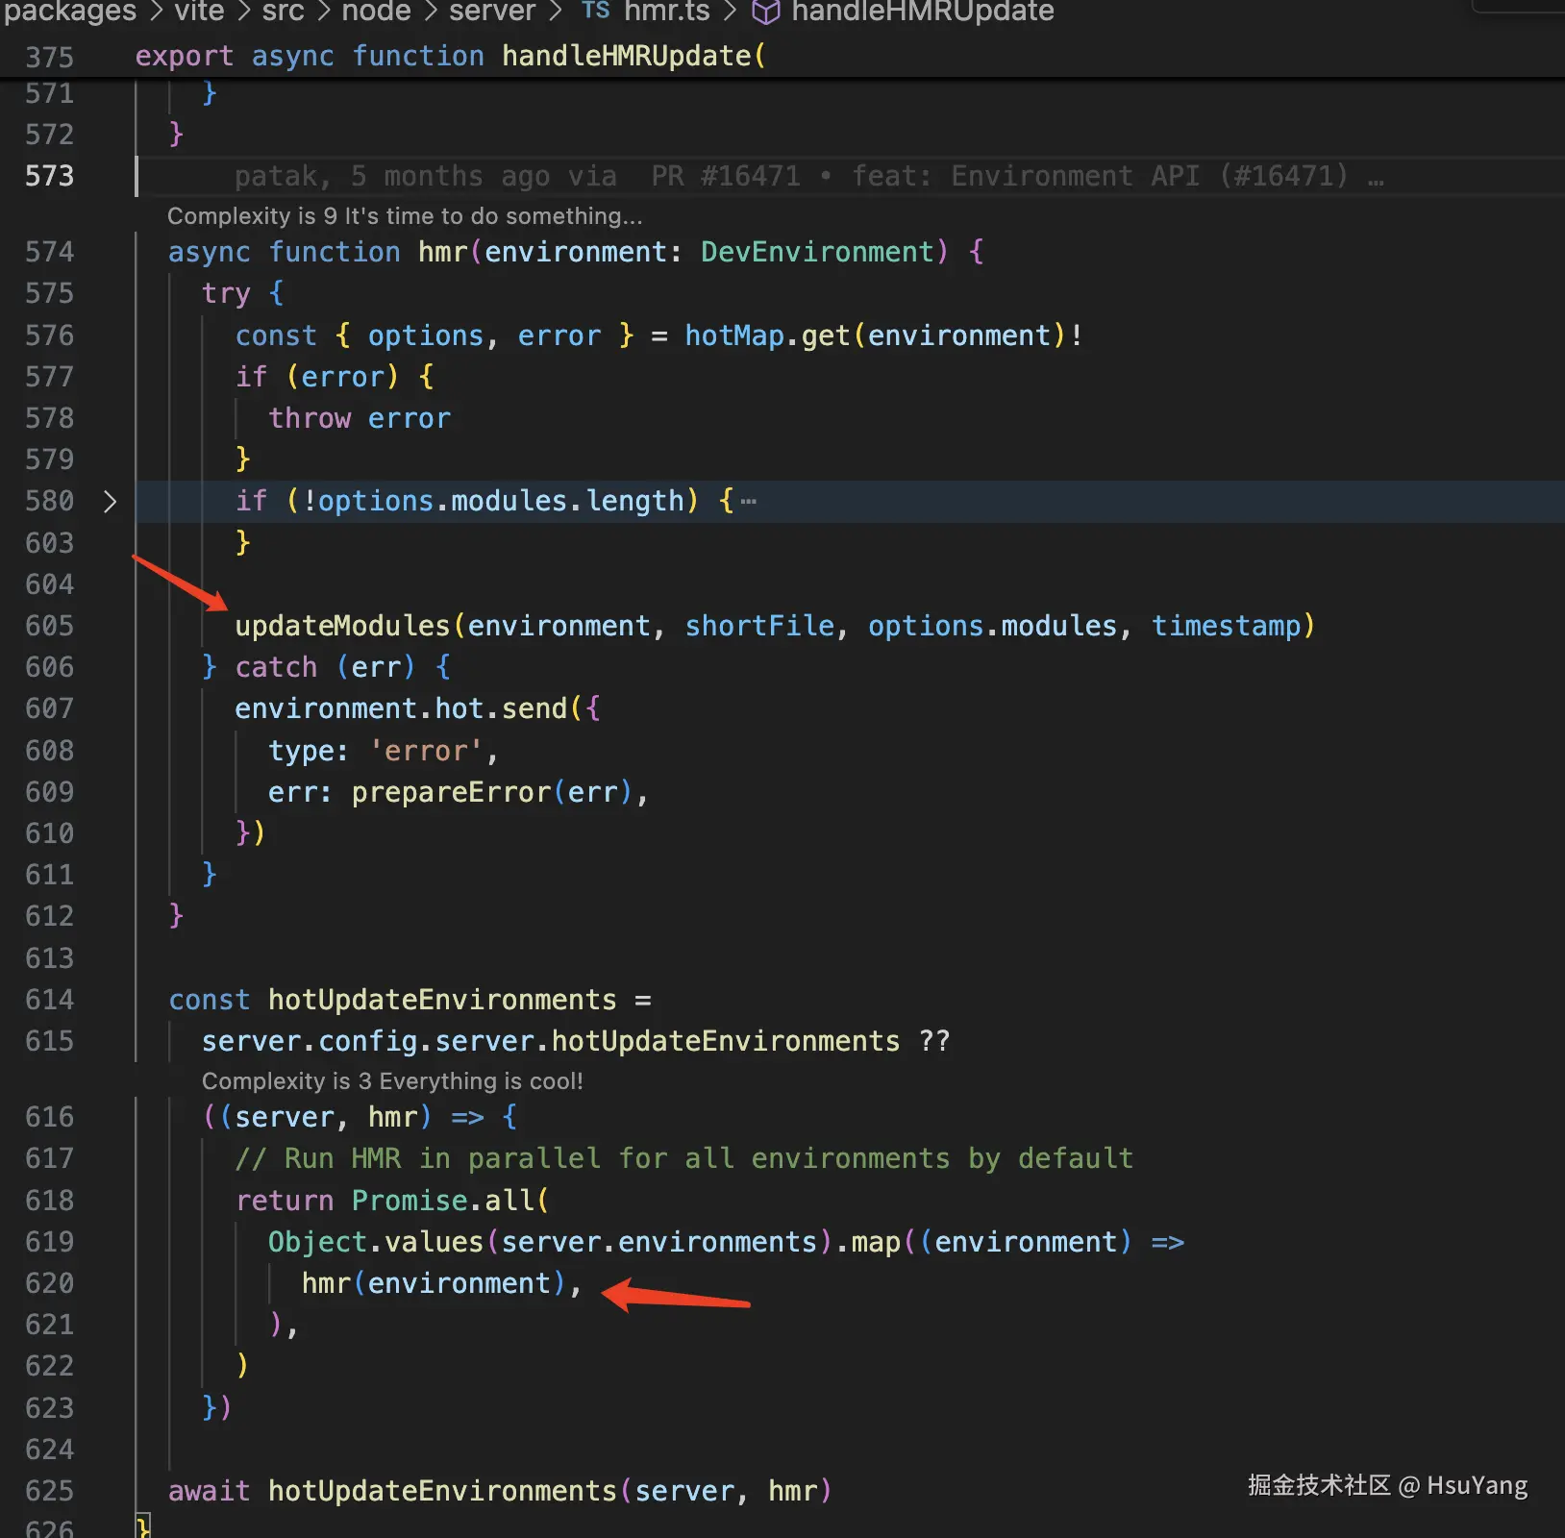This screenshot has height=1538, width=1565.
Task: Click hotUpdateEnvironments declaration on line 614
Action: (442, 1000)
